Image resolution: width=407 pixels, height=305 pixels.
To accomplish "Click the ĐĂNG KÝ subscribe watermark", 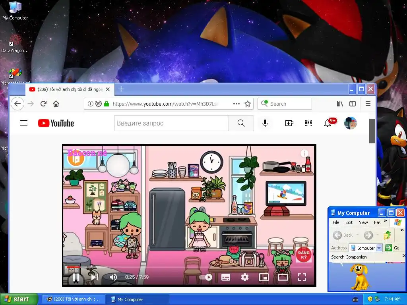I will pos(304,255).
